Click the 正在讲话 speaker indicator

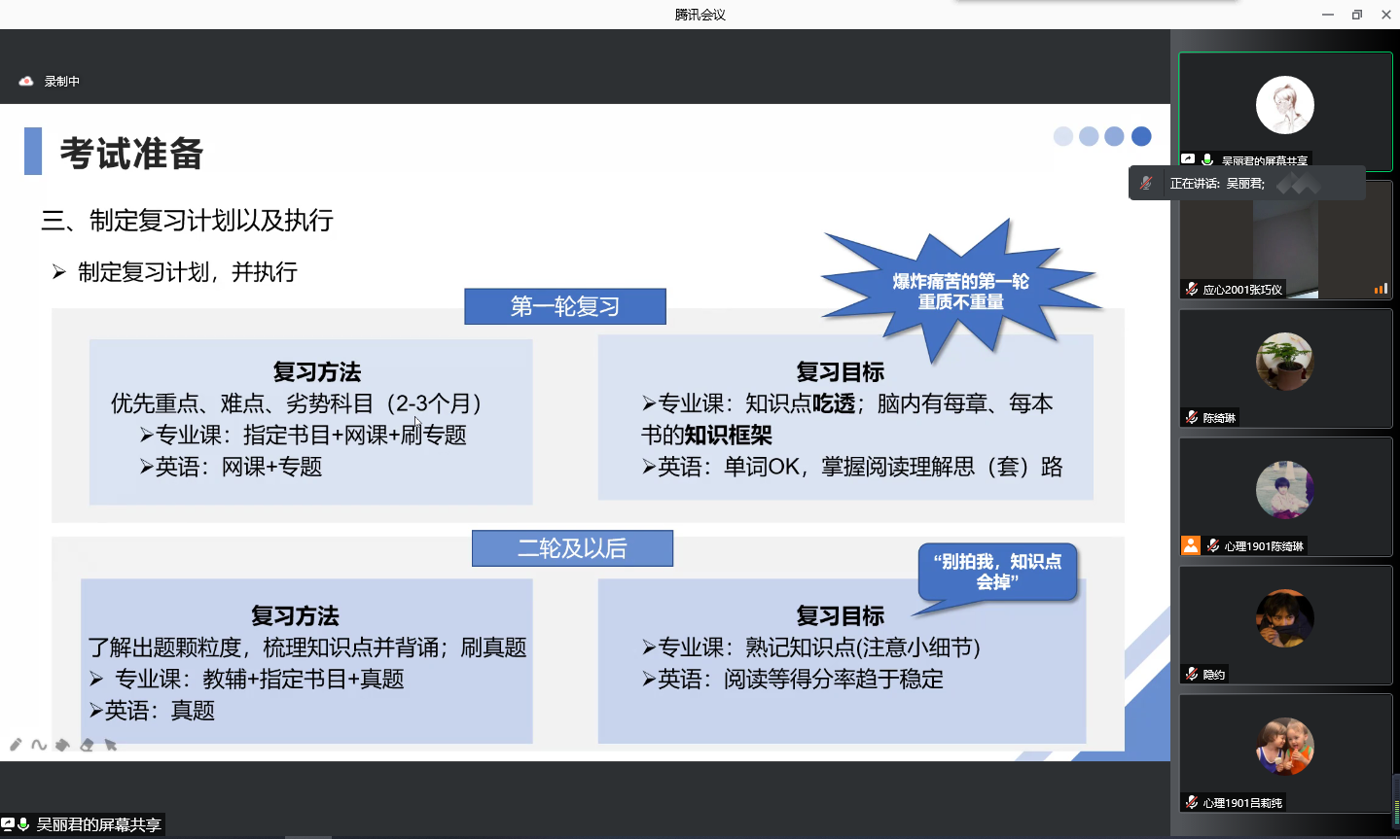[x=1216, y=184]
